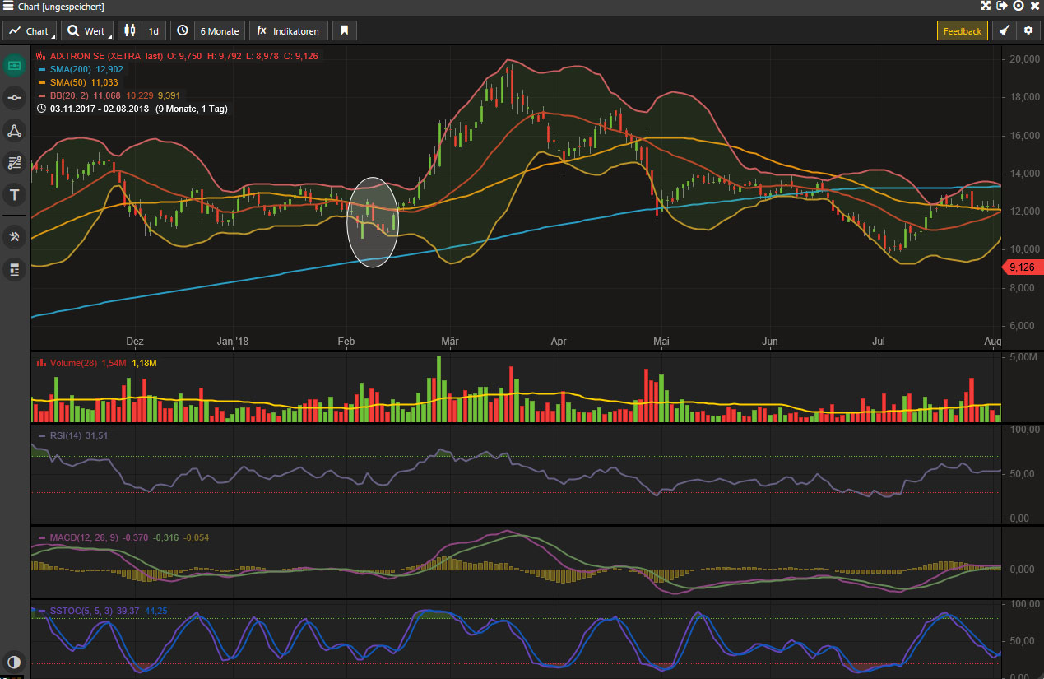The width and height of the screenshot is (1044, 679).
Task: Open the hamburger menu in title bar
Action: coord(8,6)
